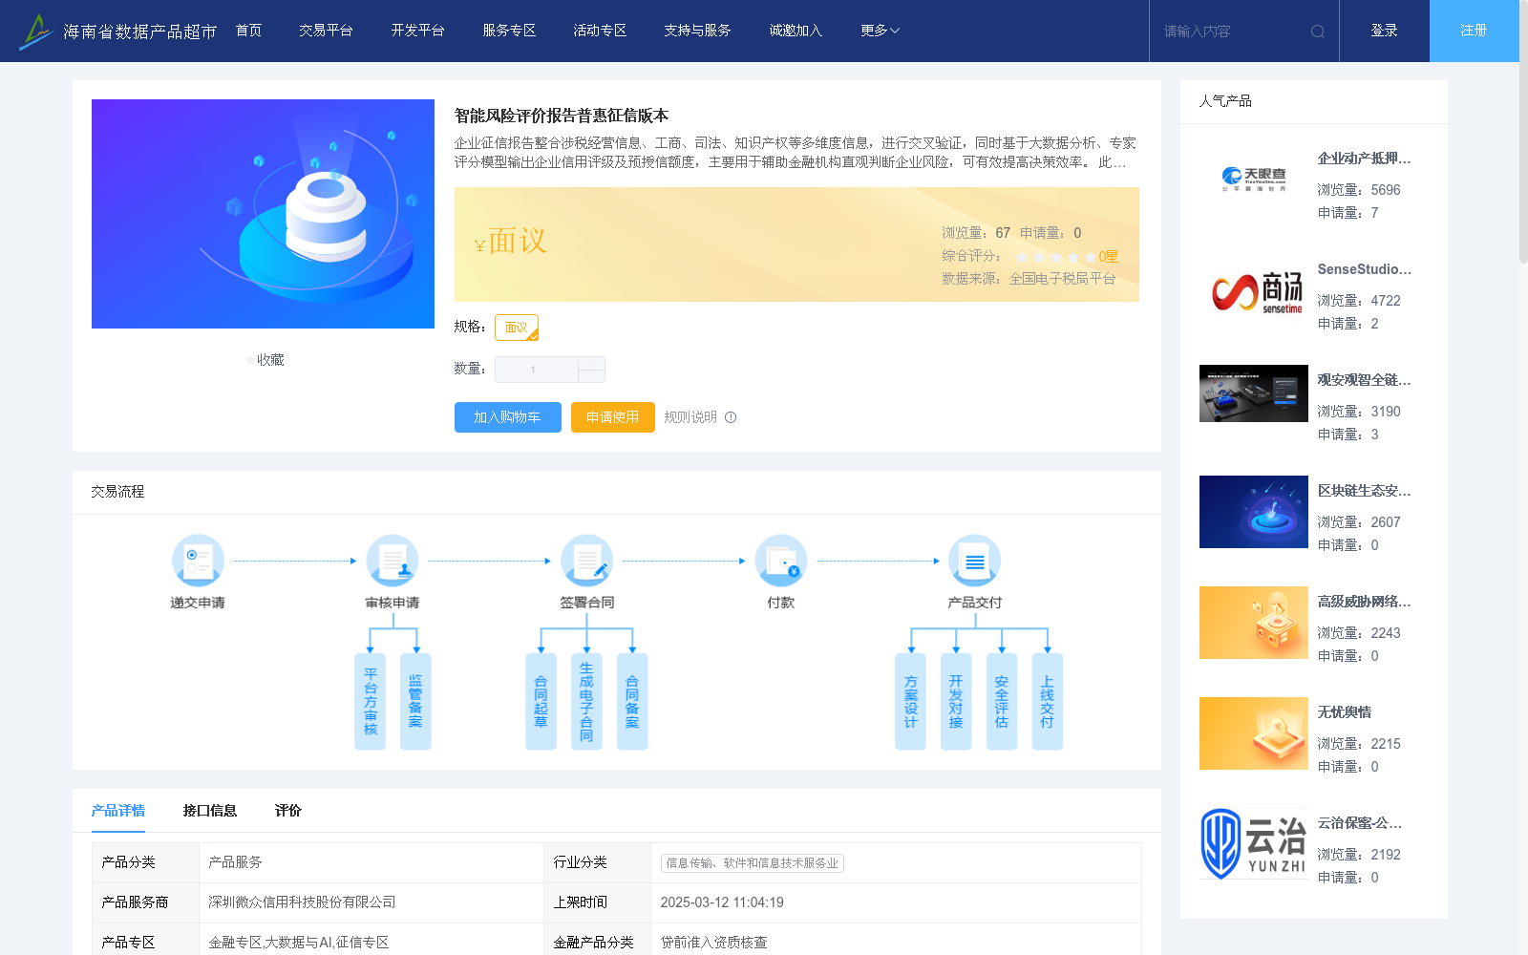Click the 收藏 link under the product image

270,360
